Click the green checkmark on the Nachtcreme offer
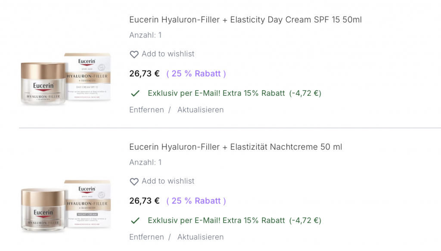441x251 pixels. point(135,220)
